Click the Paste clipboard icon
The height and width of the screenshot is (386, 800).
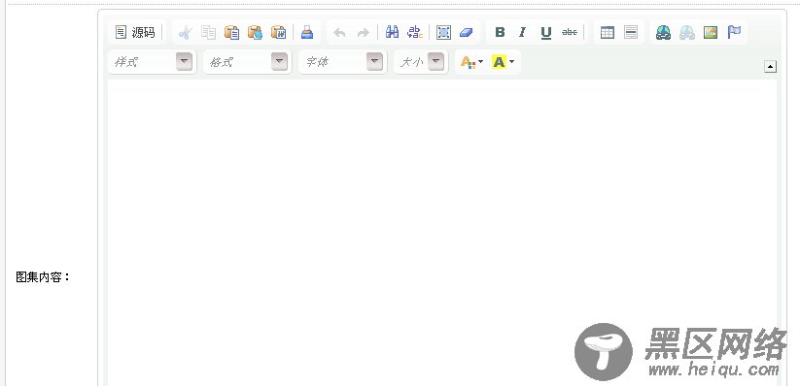click(x=231, y=33)
